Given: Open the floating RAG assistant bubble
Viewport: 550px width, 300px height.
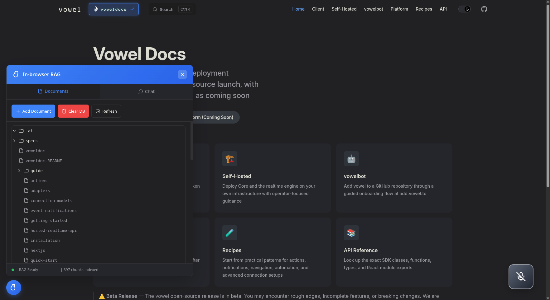Looking at the screenshot, I should click(x=13, y=288).
